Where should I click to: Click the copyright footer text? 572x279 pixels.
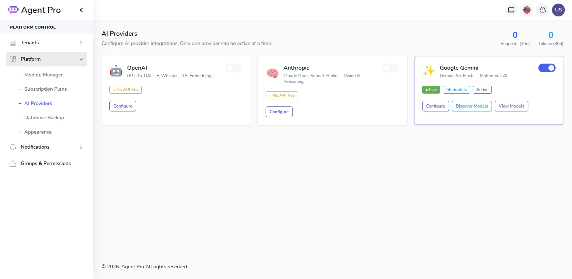coord(145,266)
